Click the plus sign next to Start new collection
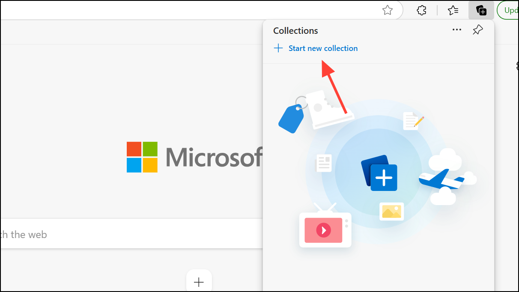The image size is (519, 292). pyautogui.click(x=278, y=48)
